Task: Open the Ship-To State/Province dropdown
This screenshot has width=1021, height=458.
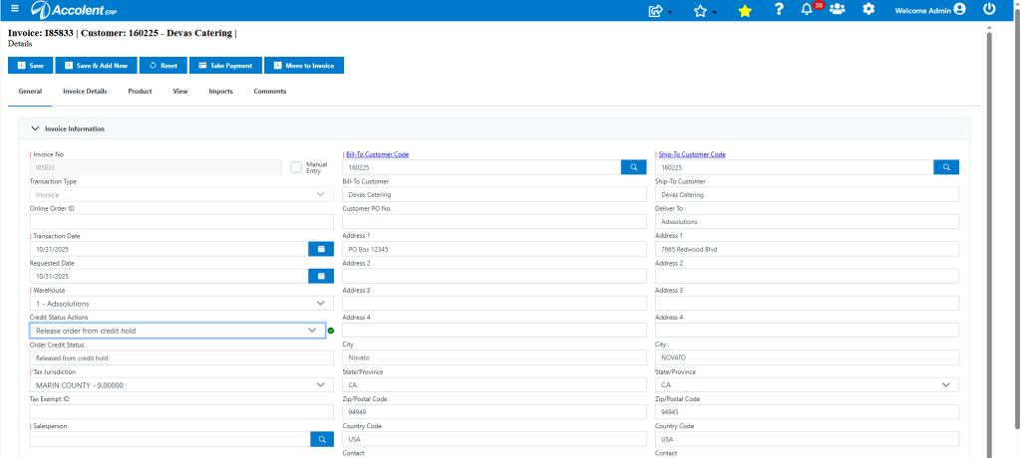Action: [x=807, y=385]
